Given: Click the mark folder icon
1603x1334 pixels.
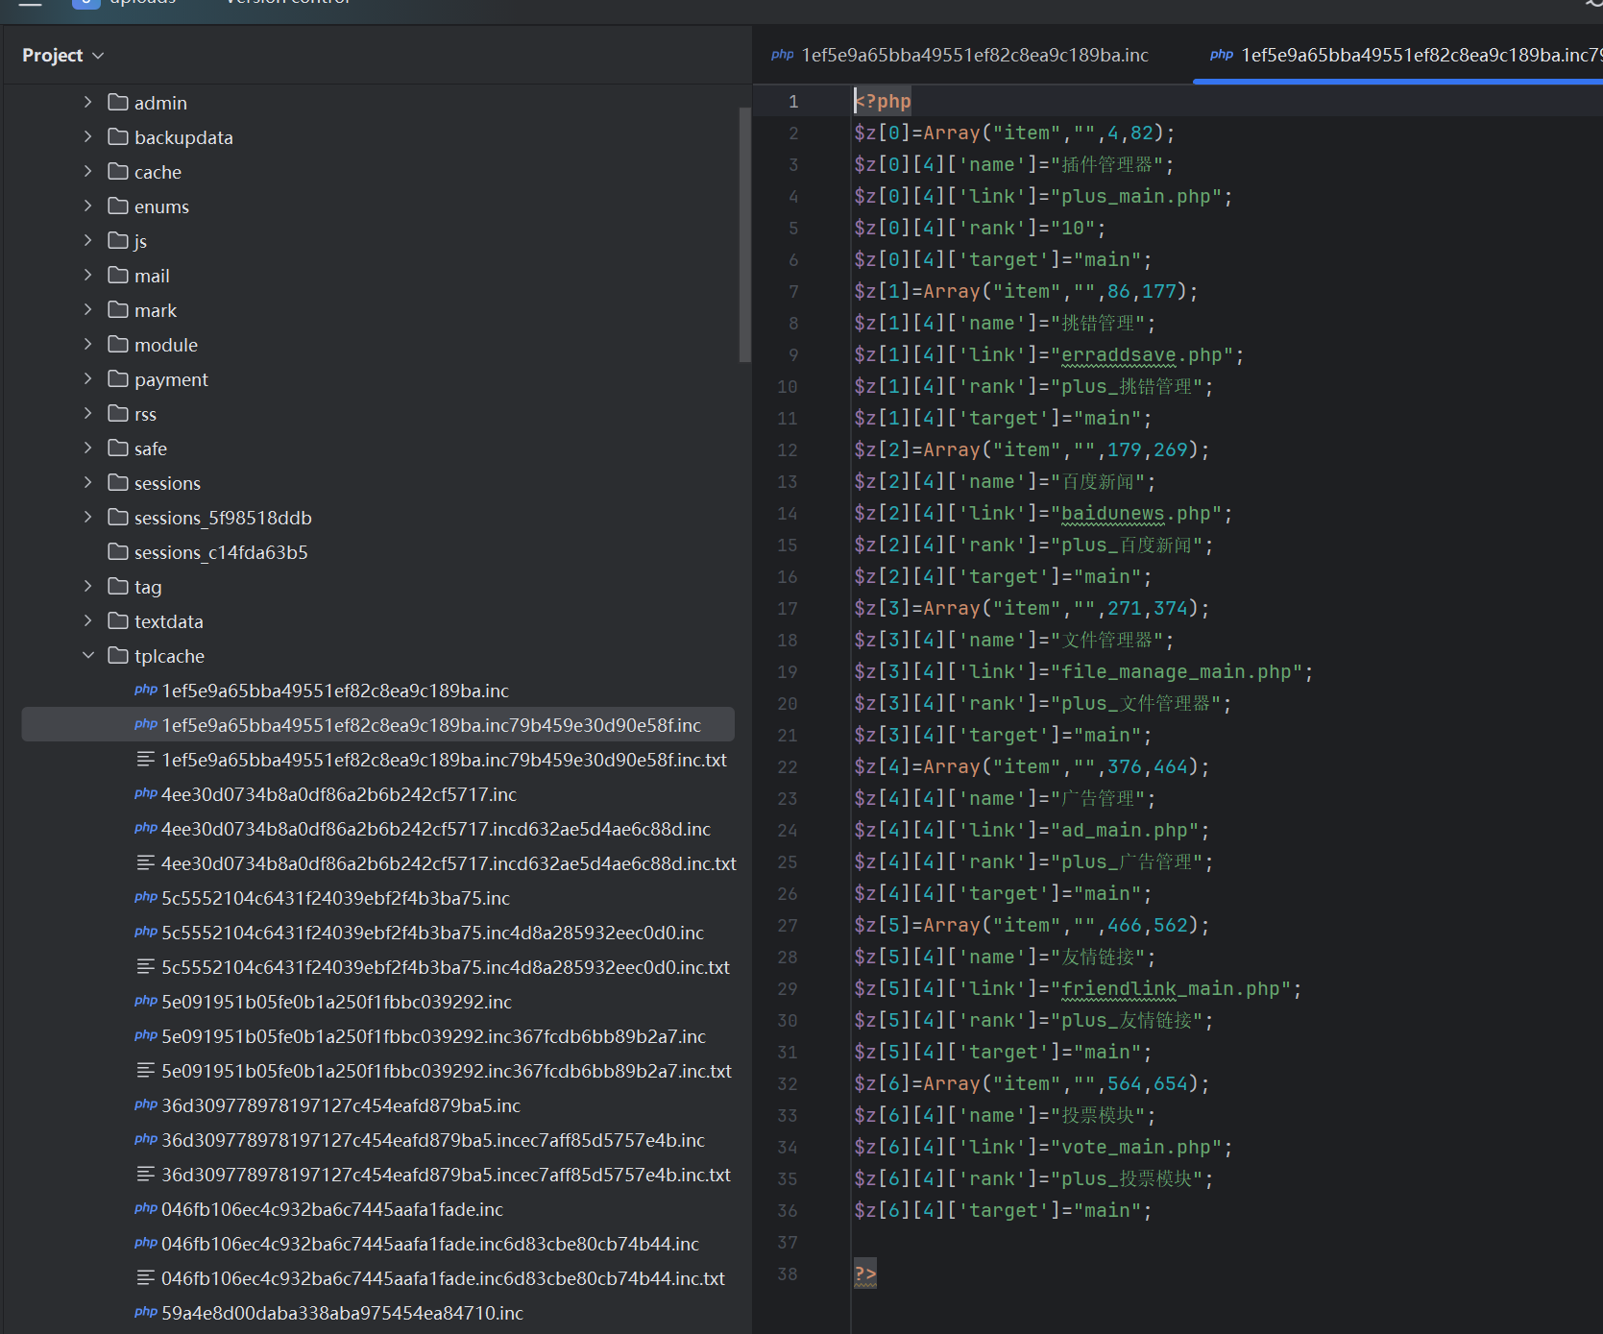Looking at the screenshot, I should coord(118,309).
